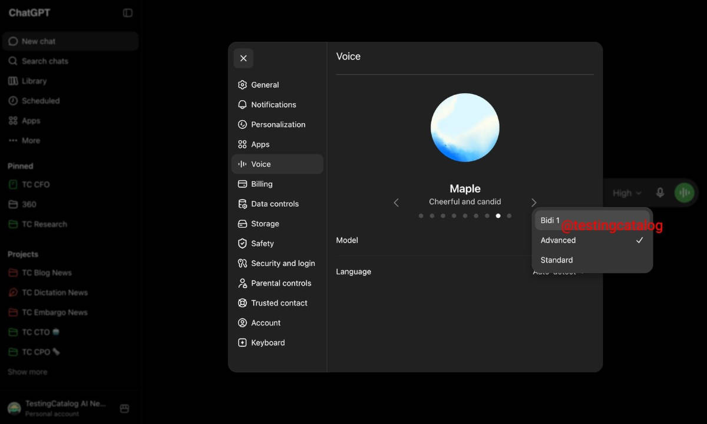Open the 360 pinned folder
The width and height of the screenshot is (707, 424).
71,204
